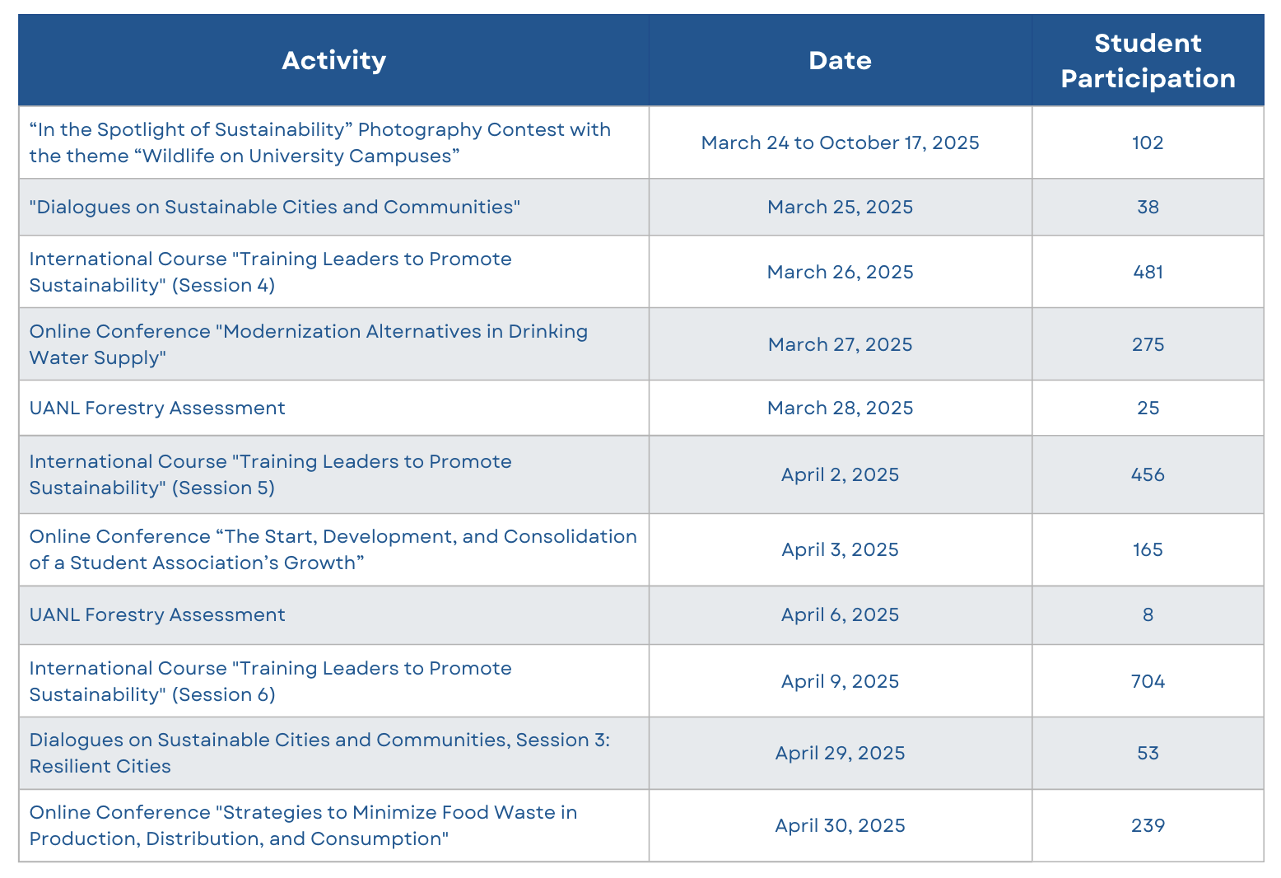Click the participation value 25
This screenshot has width=1281, height=878.
click(x=1148, y=408)
